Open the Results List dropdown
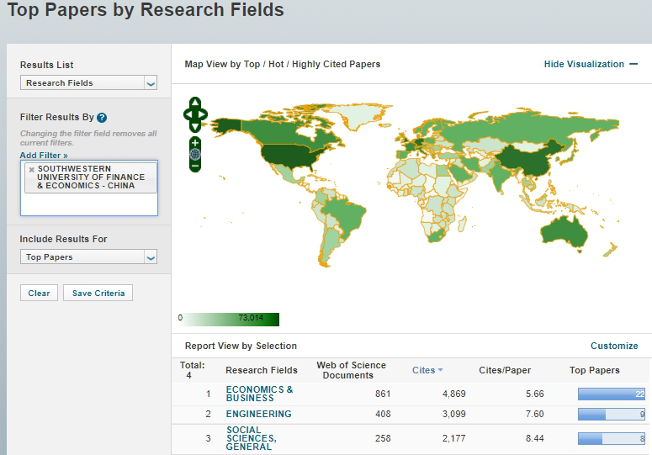Image resolution: width=652 pixels, height=455 pixels. click(x=88, y=83)
